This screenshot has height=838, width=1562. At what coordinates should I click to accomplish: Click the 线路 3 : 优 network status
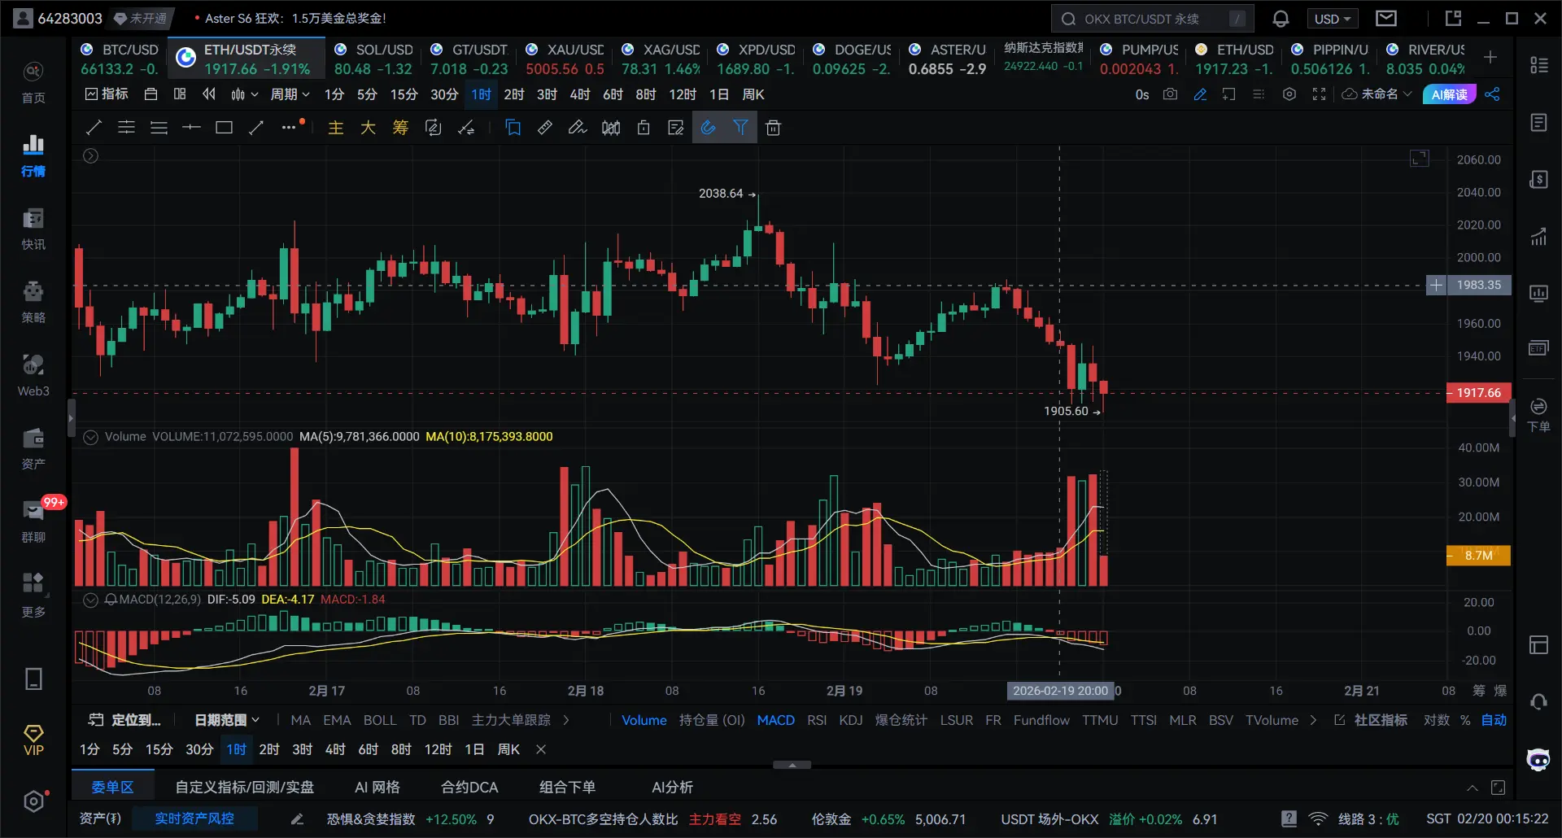(x=1368, y=818)
